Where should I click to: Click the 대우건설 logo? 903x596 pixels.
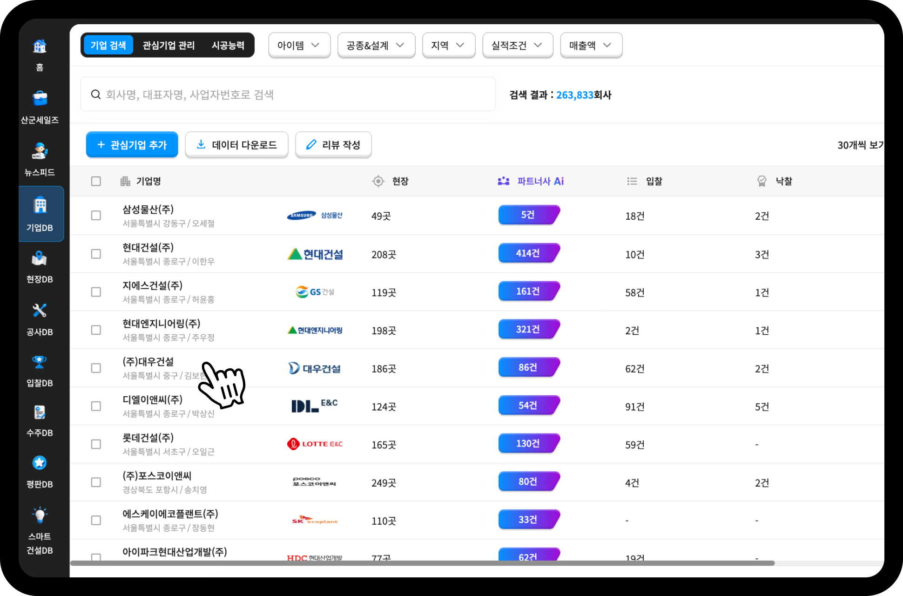coord(315,368)
